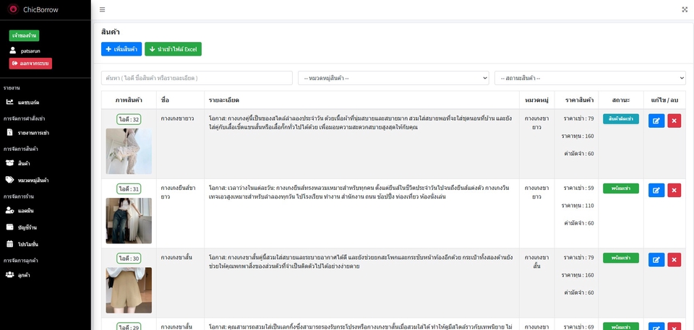Open the thumbnail image of product ID 32
694x330 pixels.
[x=129, y=152]
